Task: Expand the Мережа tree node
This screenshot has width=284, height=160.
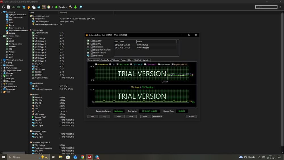Action: point(2,73)
